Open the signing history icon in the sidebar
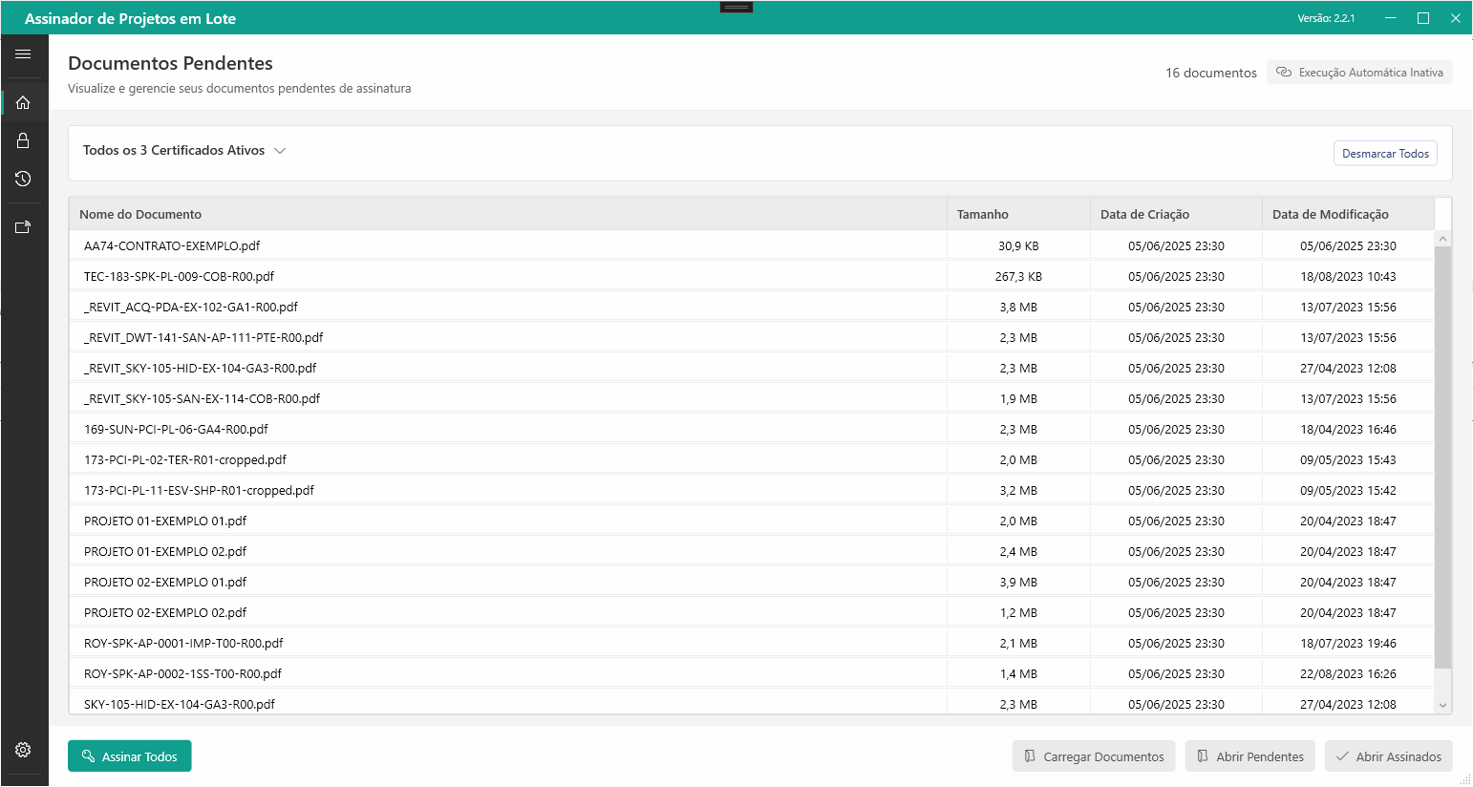 [x=23, y=179]
